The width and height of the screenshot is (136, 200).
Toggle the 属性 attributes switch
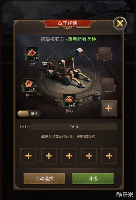click(29, 114)
